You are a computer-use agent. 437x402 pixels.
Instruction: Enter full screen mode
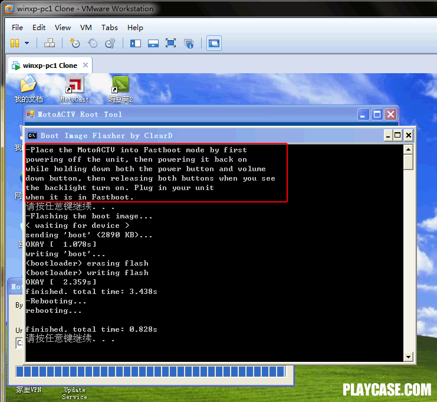pyautogui.click(x=171, y=43)
